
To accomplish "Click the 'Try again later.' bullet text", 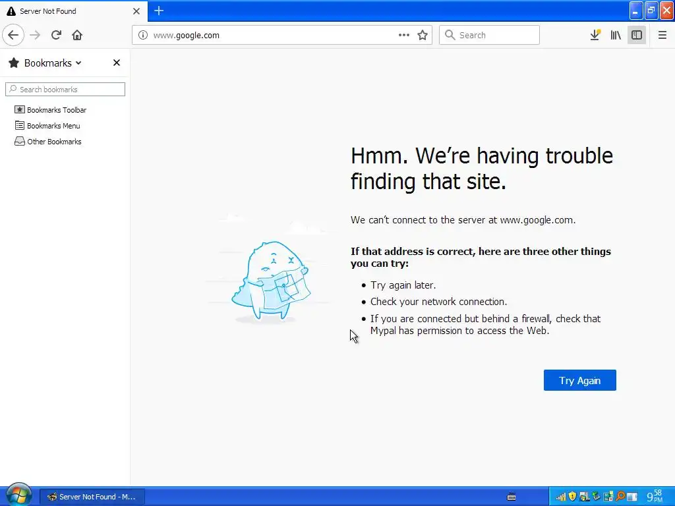I will click(403, 285).
